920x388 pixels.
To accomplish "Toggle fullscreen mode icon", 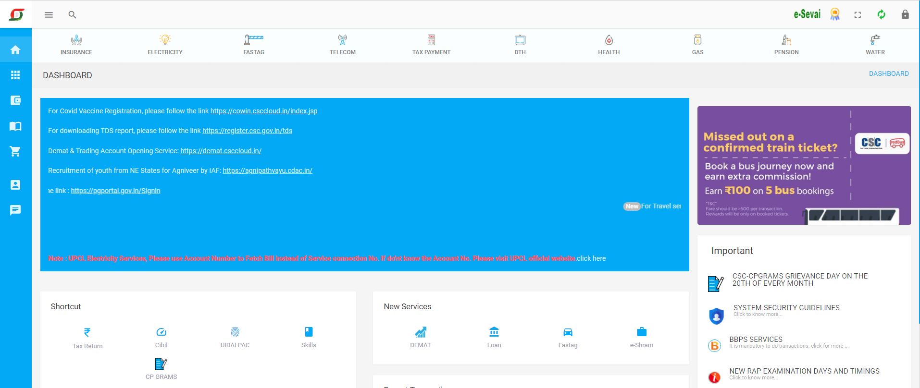I will tap(858, 15).
